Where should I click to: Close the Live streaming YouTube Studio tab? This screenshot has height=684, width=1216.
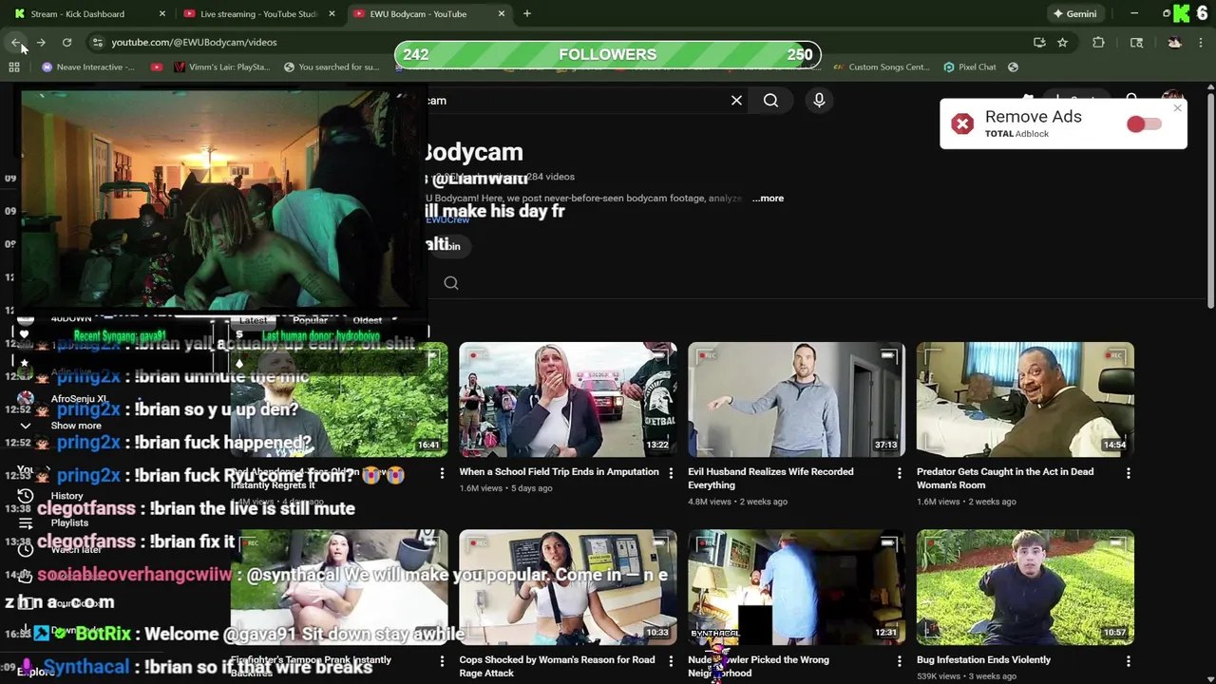tap(332, 13)
